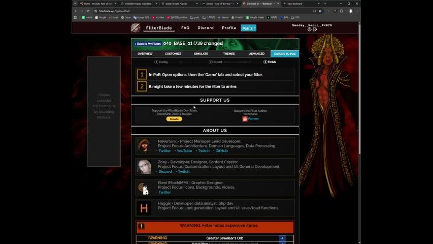Open the FAQ menu item
This screenshot has width=433, height=244.
click(x=185, y=28)
